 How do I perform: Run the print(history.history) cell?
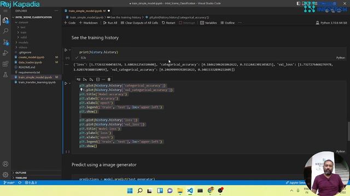click(x=66, y=50)
